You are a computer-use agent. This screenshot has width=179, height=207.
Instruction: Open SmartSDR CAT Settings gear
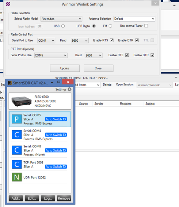(69, 89)
